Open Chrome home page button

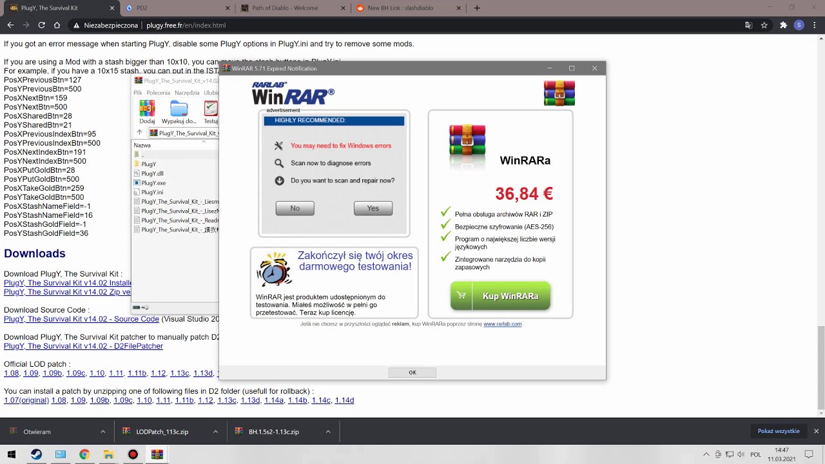pyautogui.click(x=57, y=25)
